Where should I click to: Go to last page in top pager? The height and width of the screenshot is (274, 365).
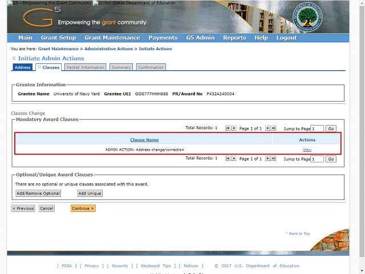tap(274, 128)
